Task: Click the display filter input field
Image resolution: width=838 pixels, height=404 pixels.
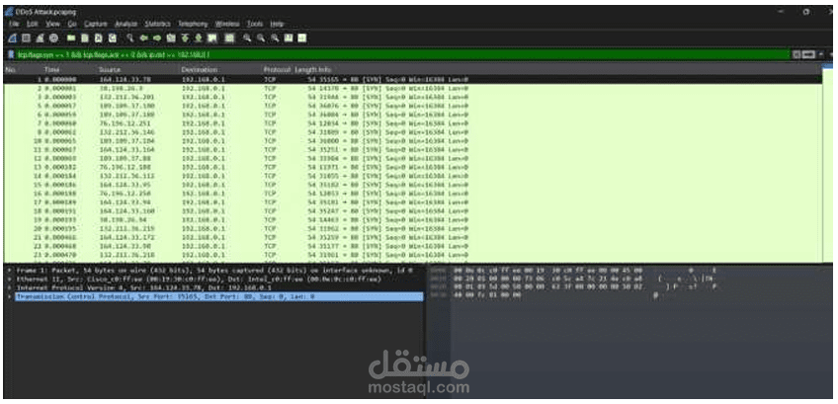Action: (x=403, y=54)
